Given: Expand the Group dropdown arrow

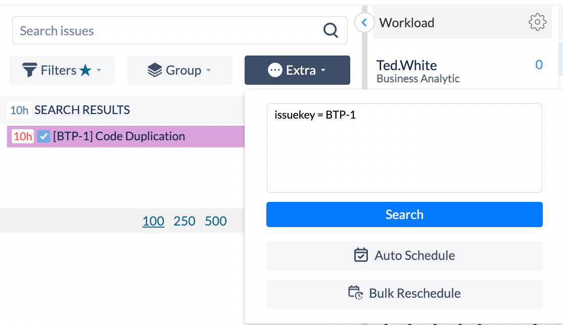Looking at the screenshot, I should coord(208,70).
